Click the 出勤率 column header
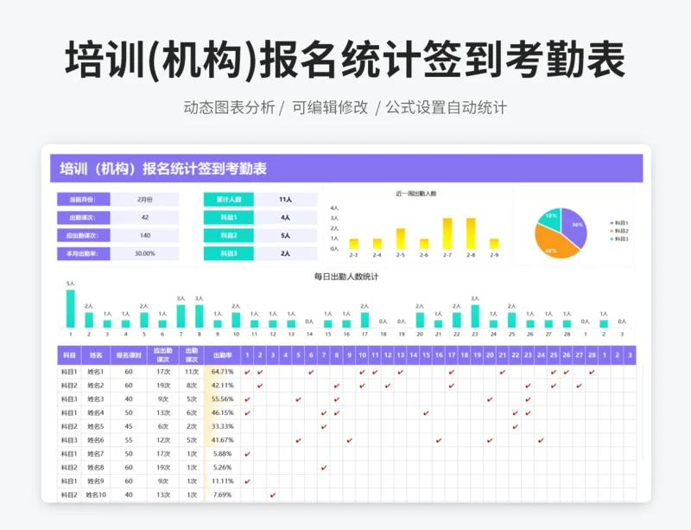This screenshot has height=530, width=691. point(221,355)
